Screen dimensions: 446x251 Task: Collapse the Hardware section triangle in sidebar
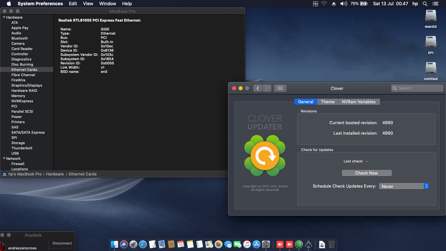[4, 17]
